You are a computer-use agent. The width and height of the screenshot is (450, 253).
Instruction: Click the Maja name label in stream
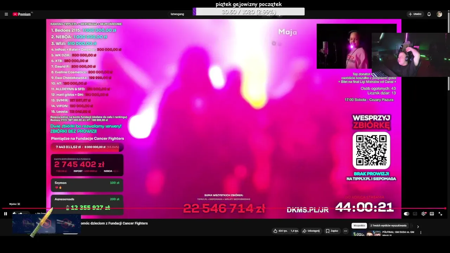tap(288, 32)
